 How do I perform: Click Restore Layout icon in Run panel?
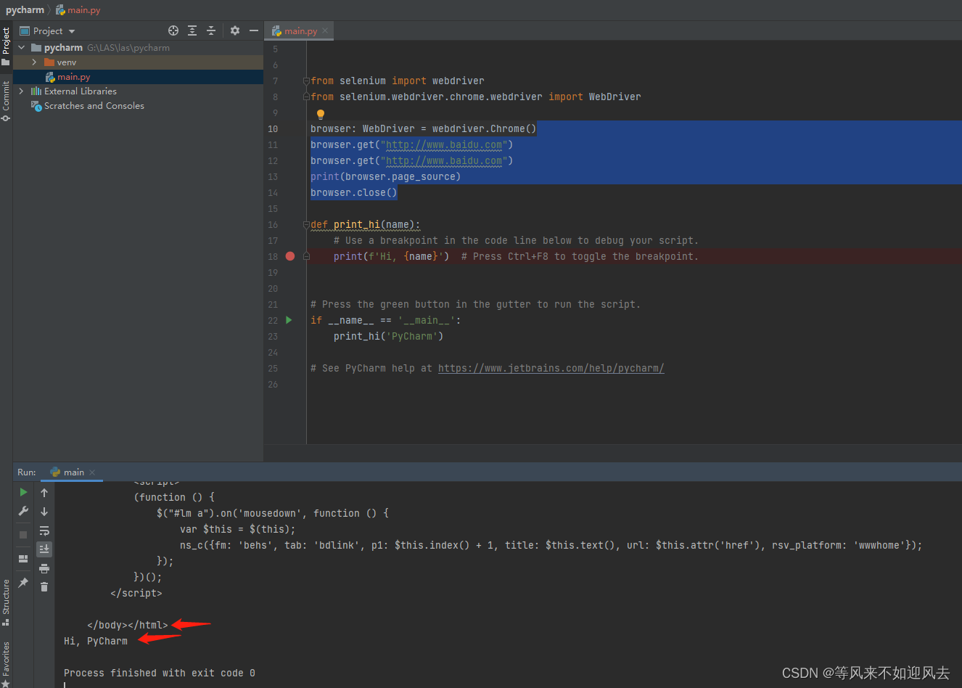pyautogui.click(x=23, y=558)
